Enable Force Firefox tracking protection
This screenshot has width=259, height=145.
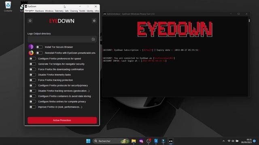32,80
